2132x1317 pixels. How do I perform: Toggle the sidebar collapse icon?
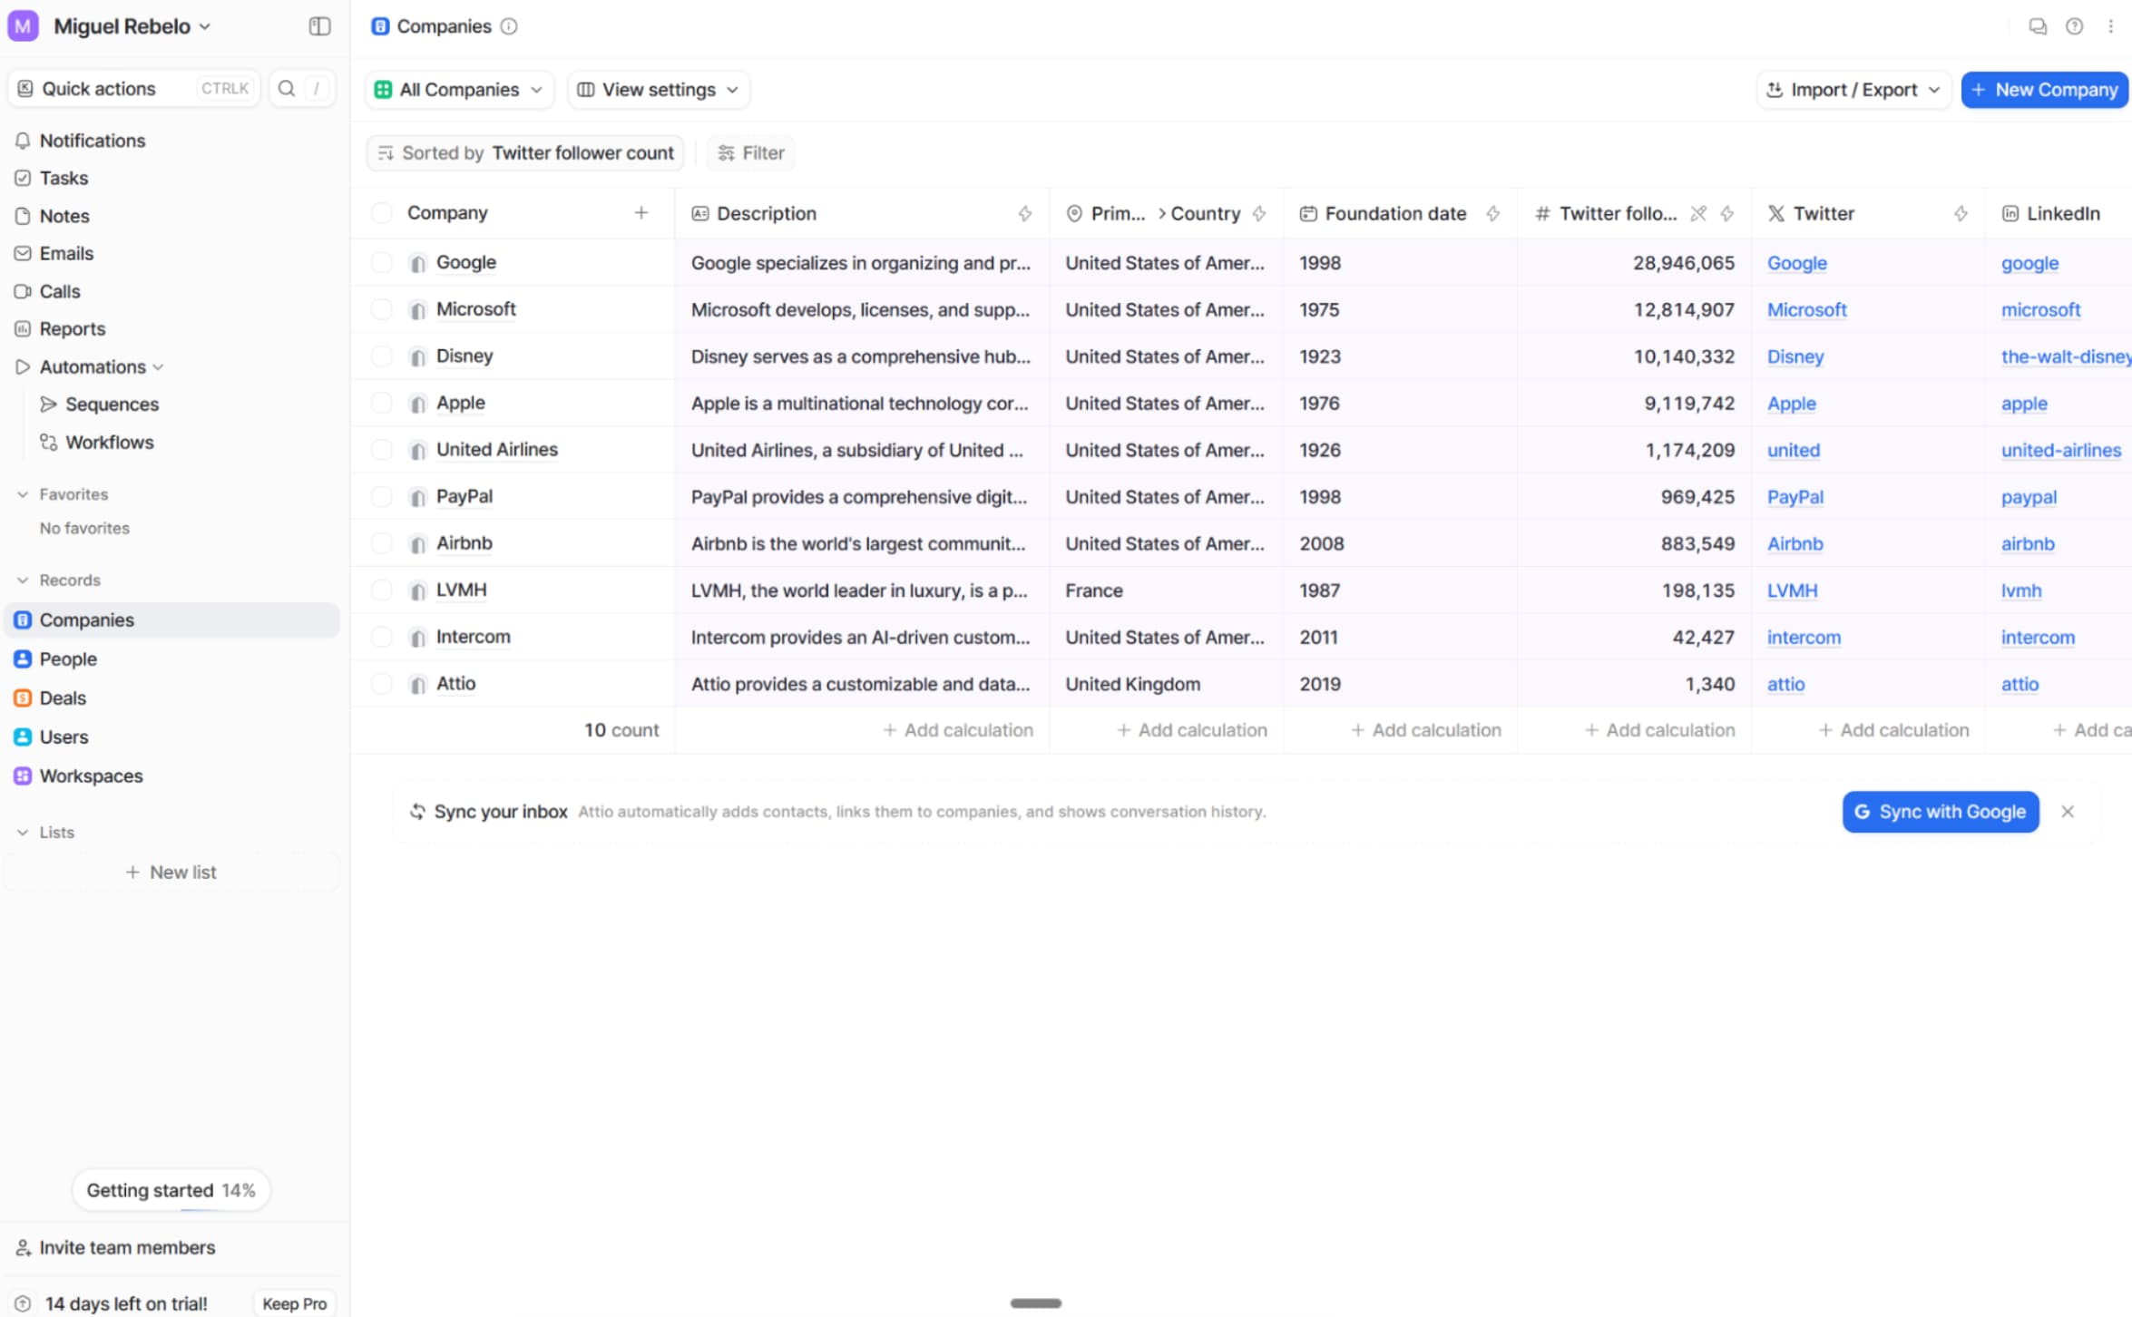319,26
